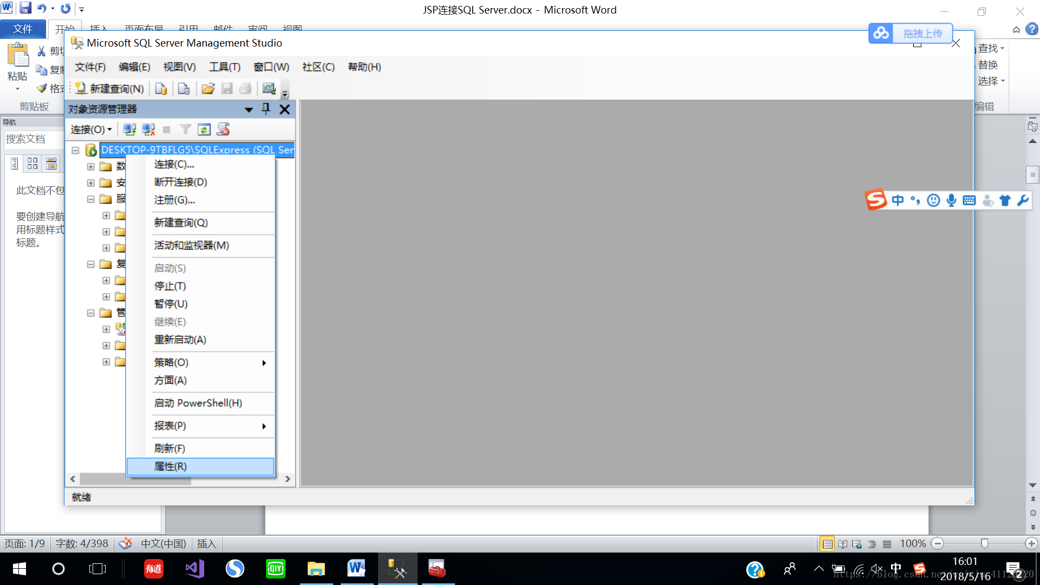Click 中文(中国) language in Word status bar

coord(164,543)
